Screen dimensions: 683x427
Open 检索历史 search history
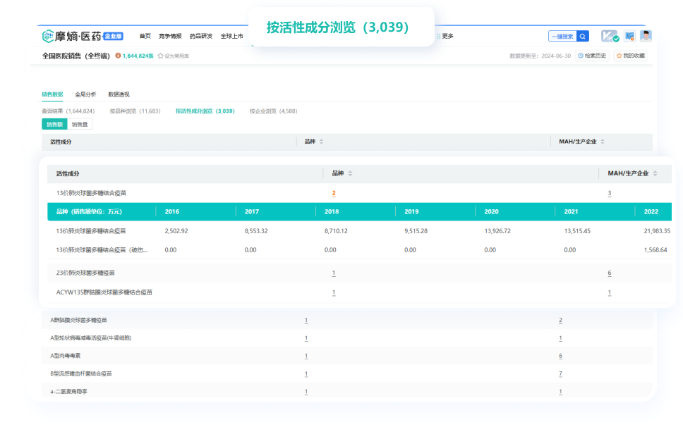coord(592,56)
